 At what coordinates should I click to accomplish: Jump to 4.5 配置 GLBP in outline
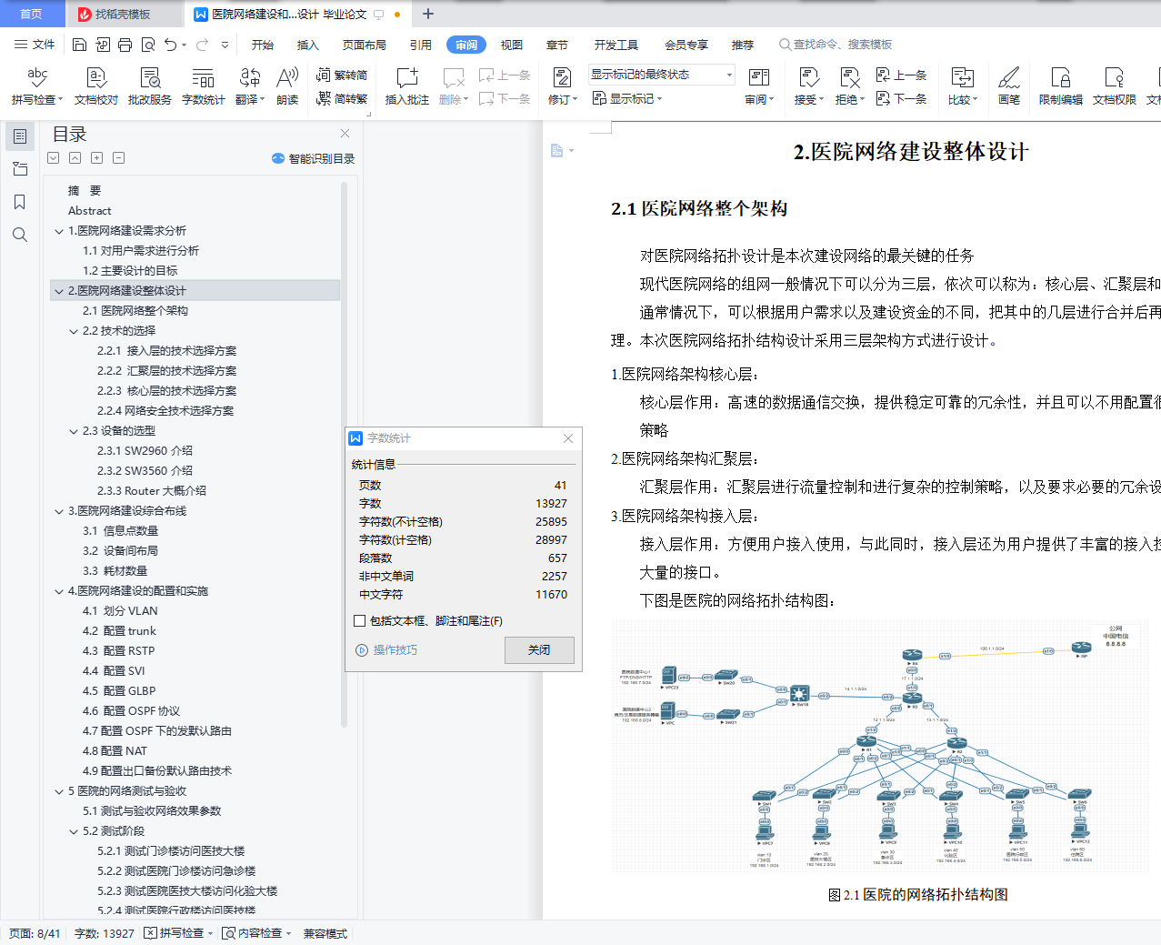tap(119, 691)
